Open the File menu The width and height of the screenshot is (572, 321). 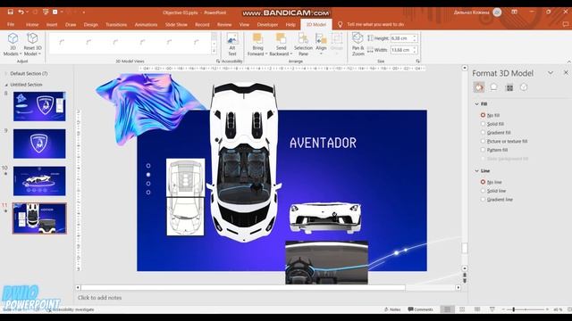(x=11, y=24)
